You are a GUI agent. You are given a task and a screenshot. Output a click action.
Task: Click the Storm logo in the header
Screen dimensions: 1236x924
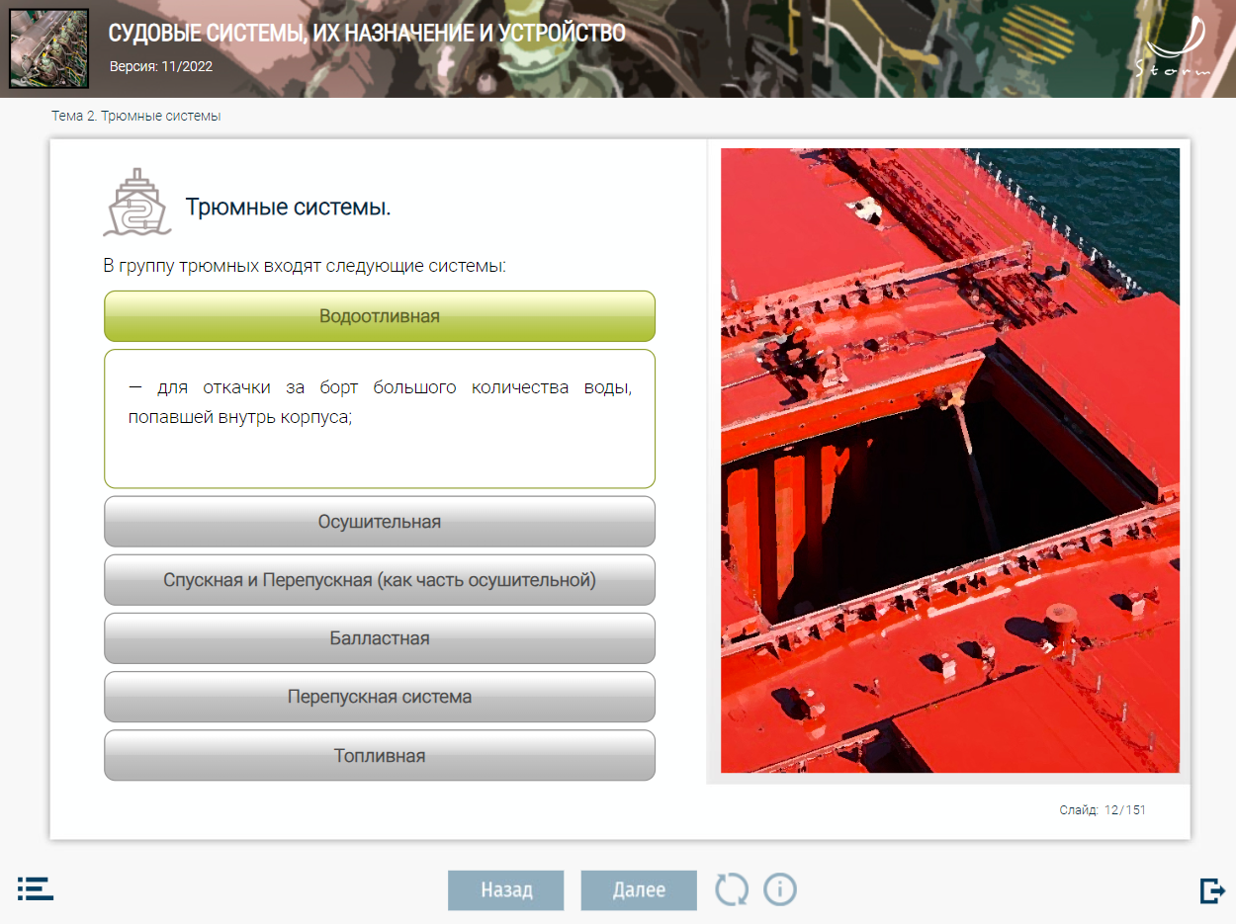pos(1172,45)
